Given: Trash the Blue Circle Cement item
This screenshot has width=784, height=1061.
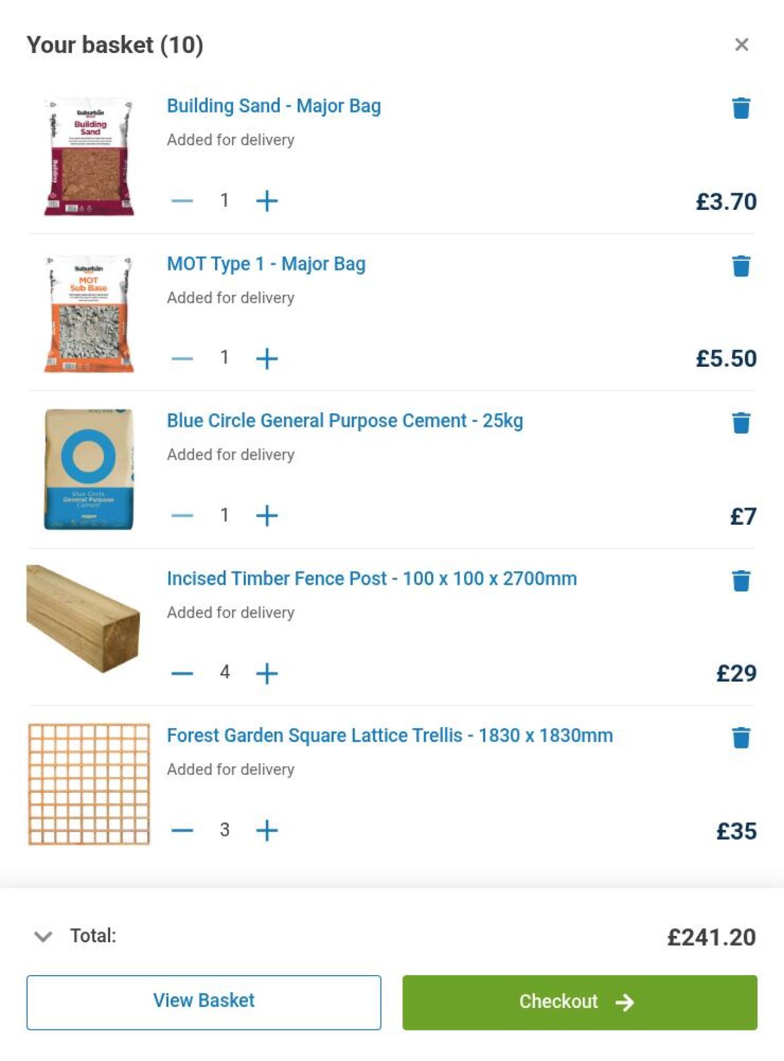Looking at the screenshot, I should 741,423.
